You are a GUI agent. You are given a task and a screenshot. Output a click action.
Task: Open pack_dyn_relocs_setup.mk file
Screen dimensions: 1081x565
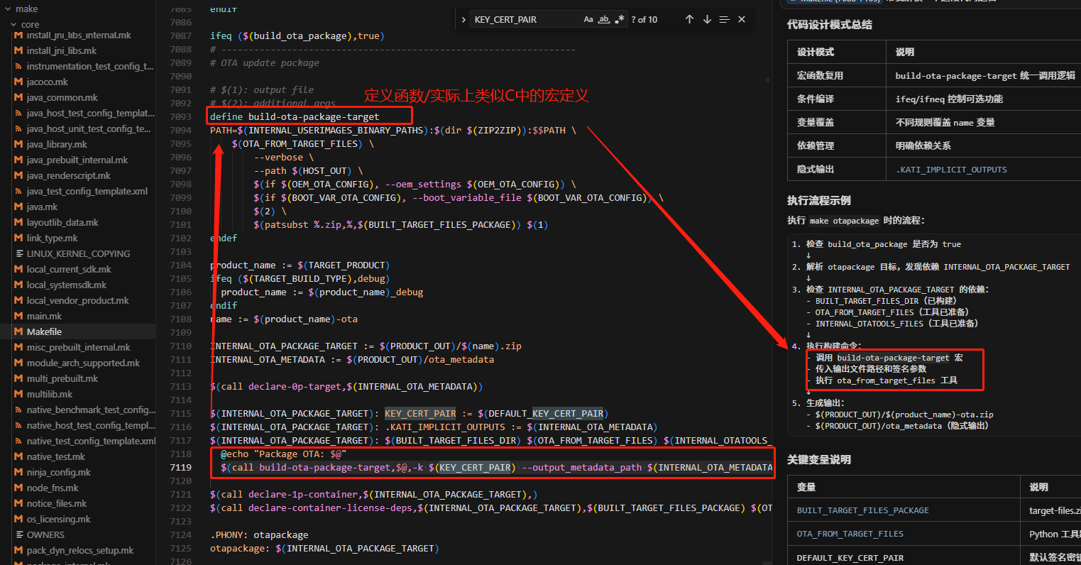[x=78, y=550]
